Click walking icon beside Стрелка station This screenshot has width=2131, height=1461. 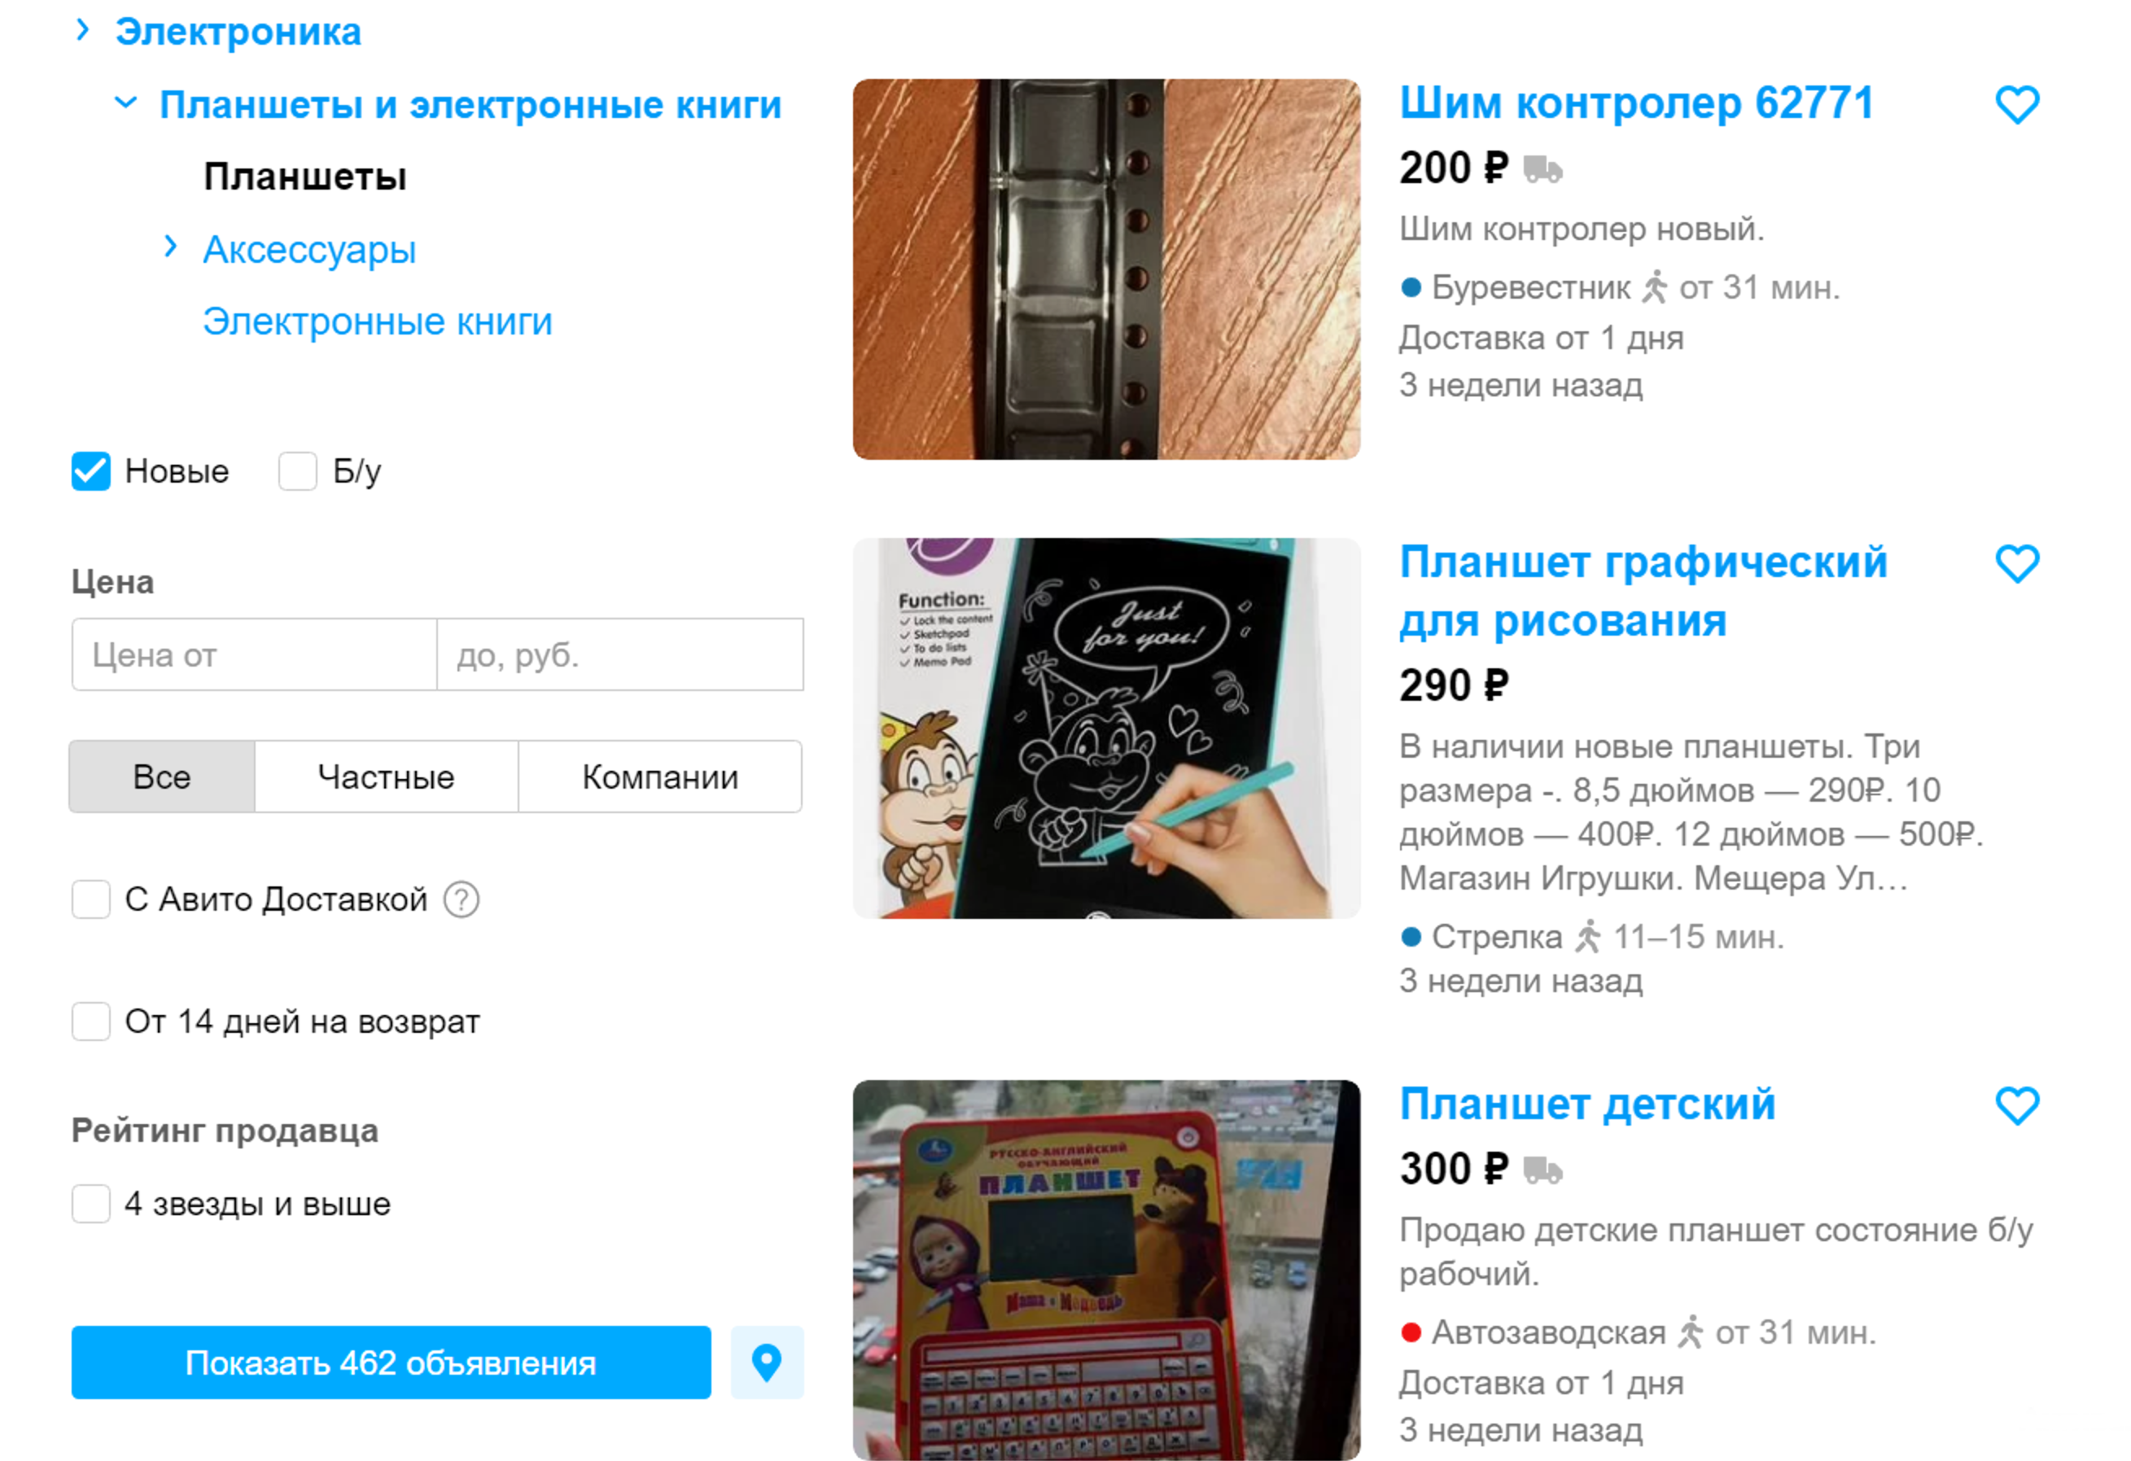pos(1587,936)
